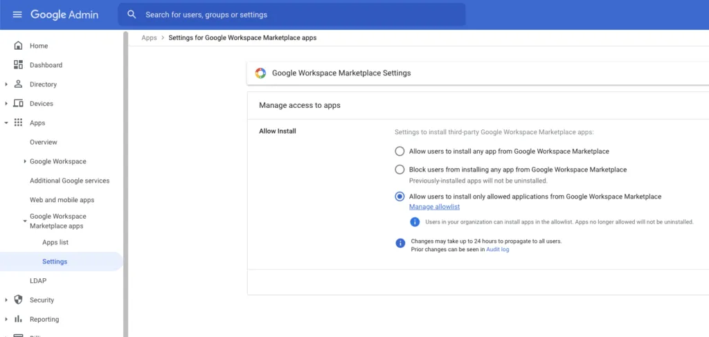Click Google Workspace Marketplace Settings title
The height and width of the screenshot is (337, 709).
[x=341, y=73]
